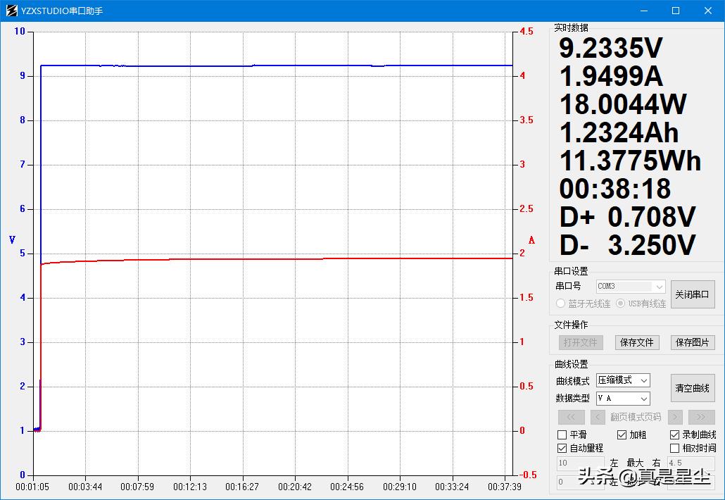Click the D- 3.250V reading
Viewport: 725px width, 500px height.
[627, 245]
